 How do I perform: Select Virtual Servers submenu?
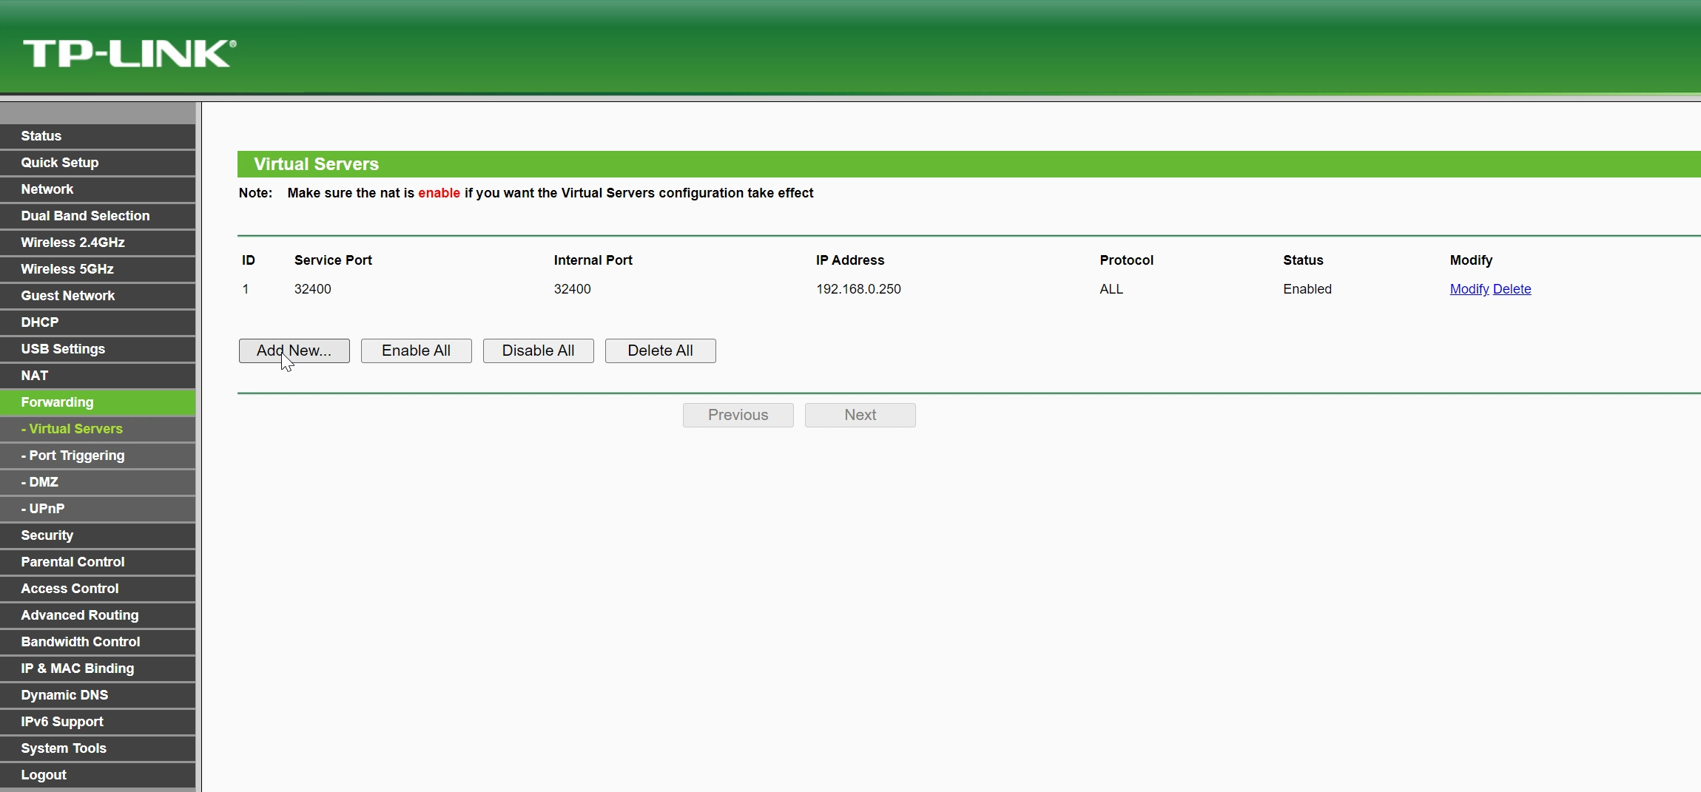pyautogui.click(x=98, y=429)
